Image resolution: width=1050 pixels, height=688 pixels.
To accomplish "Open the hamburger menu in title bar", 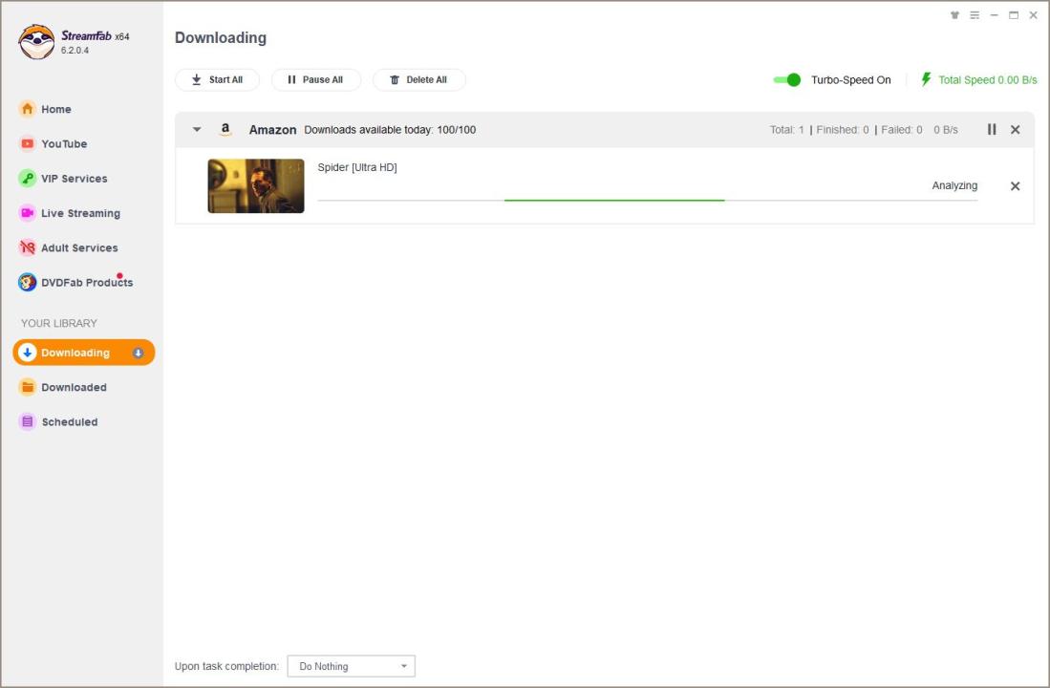I will [975, 15].
